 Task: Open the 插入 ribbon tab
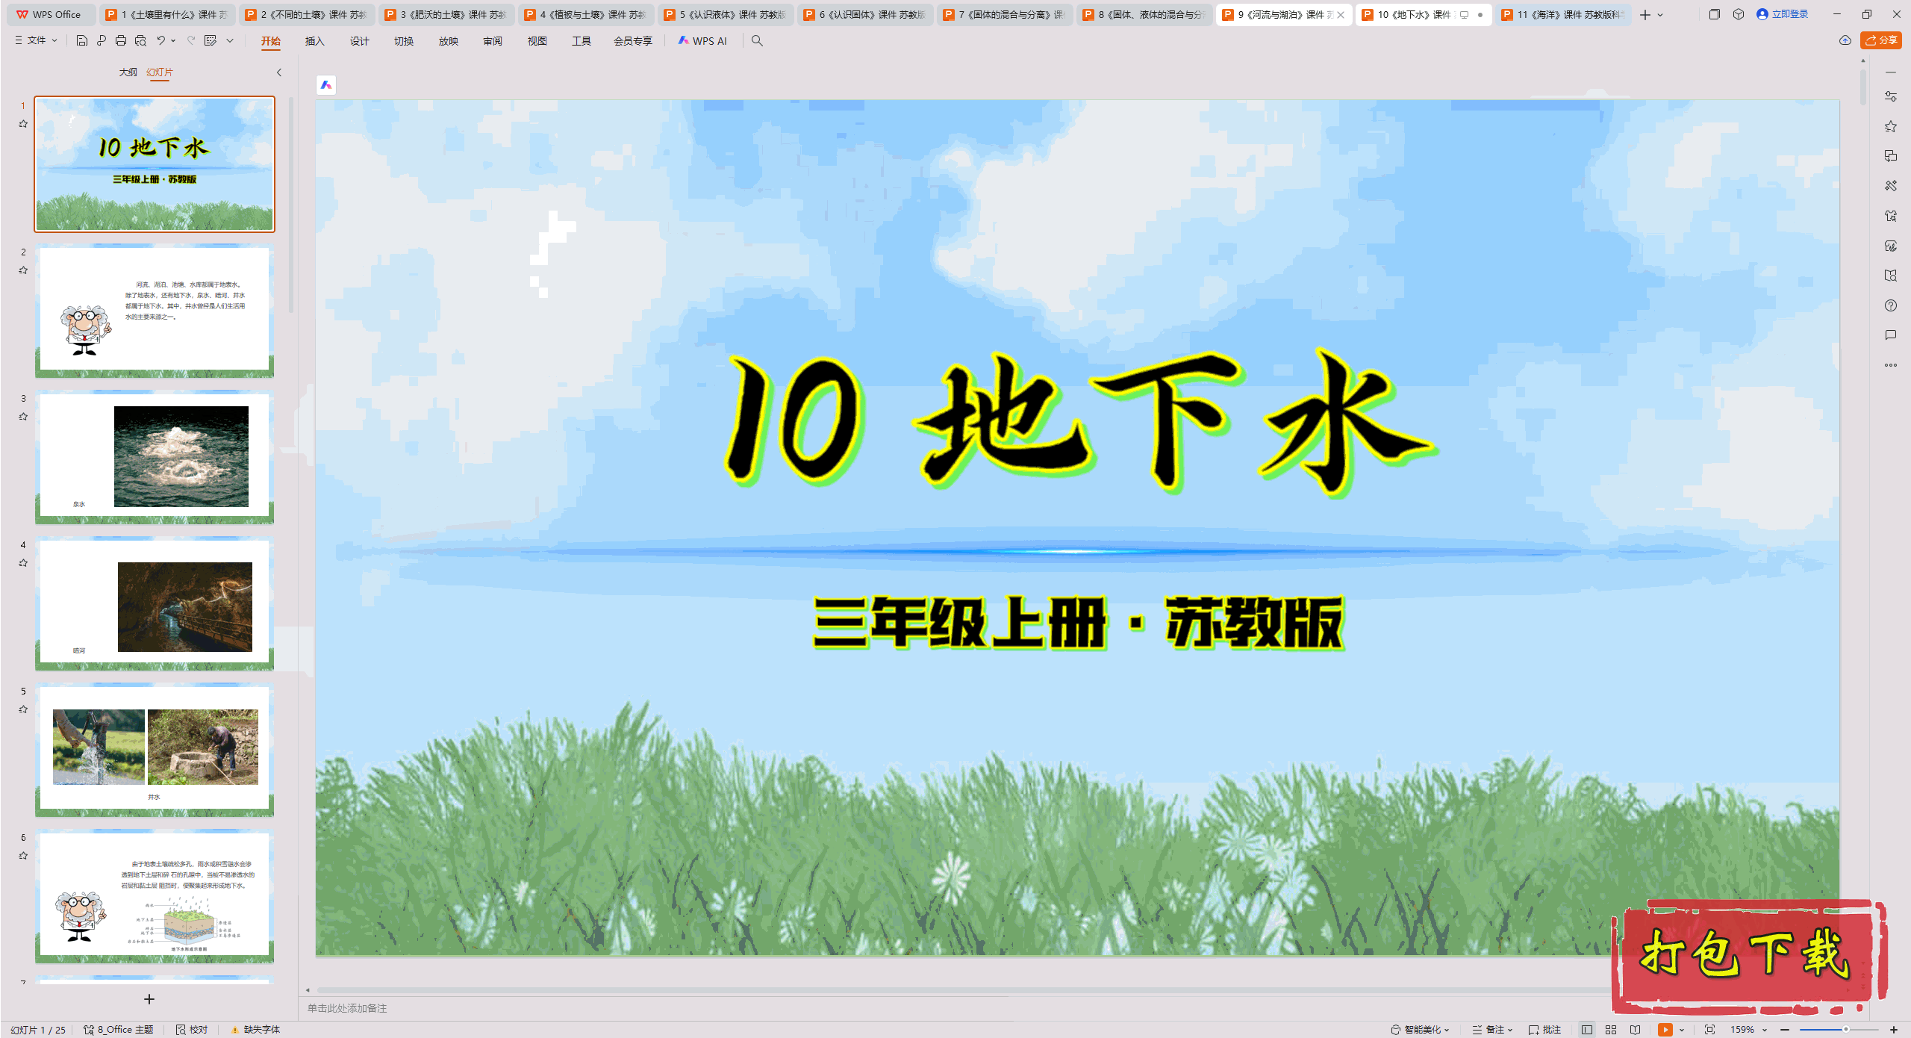coord(314,41)
